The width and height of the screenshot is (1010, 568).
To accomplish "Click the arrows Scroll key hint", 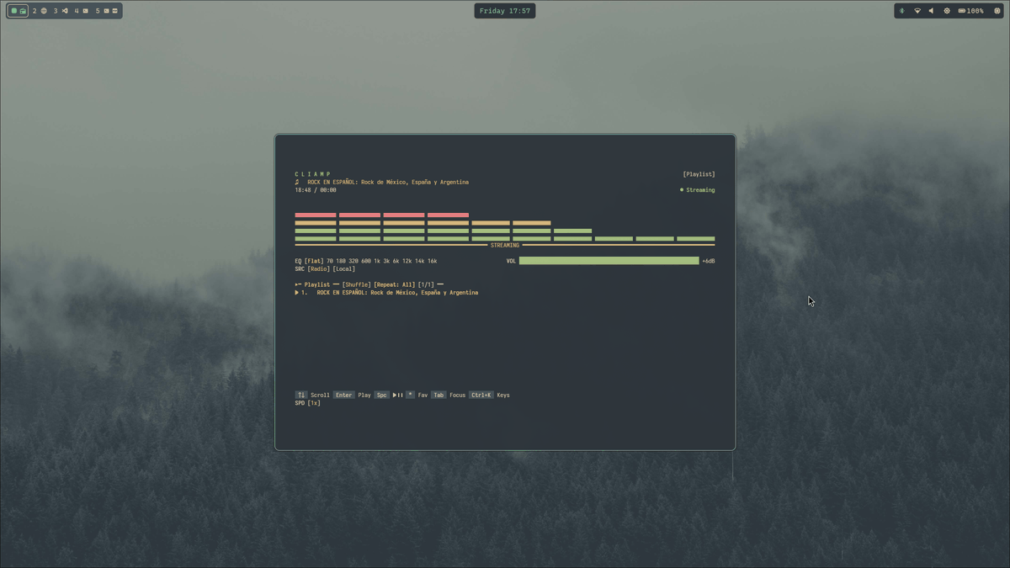I will (301, 395).
